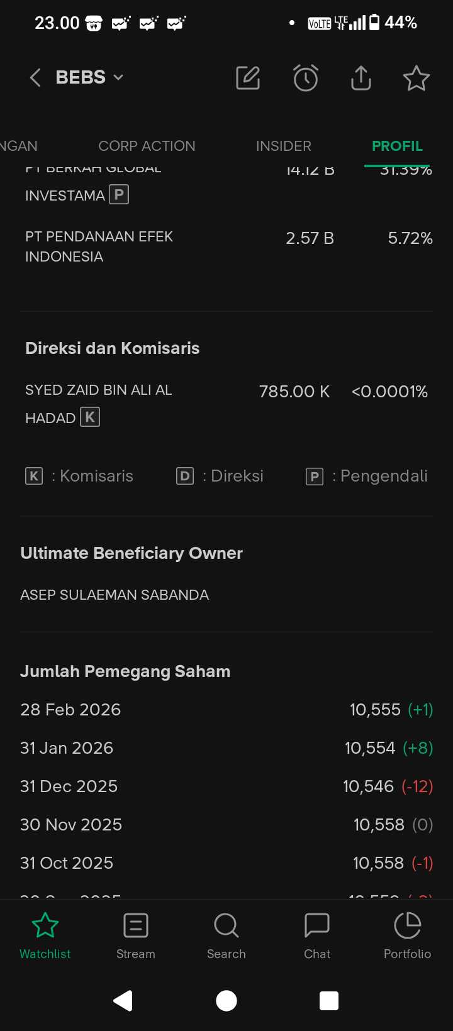Open the Search navigation icon

(226, 935)
